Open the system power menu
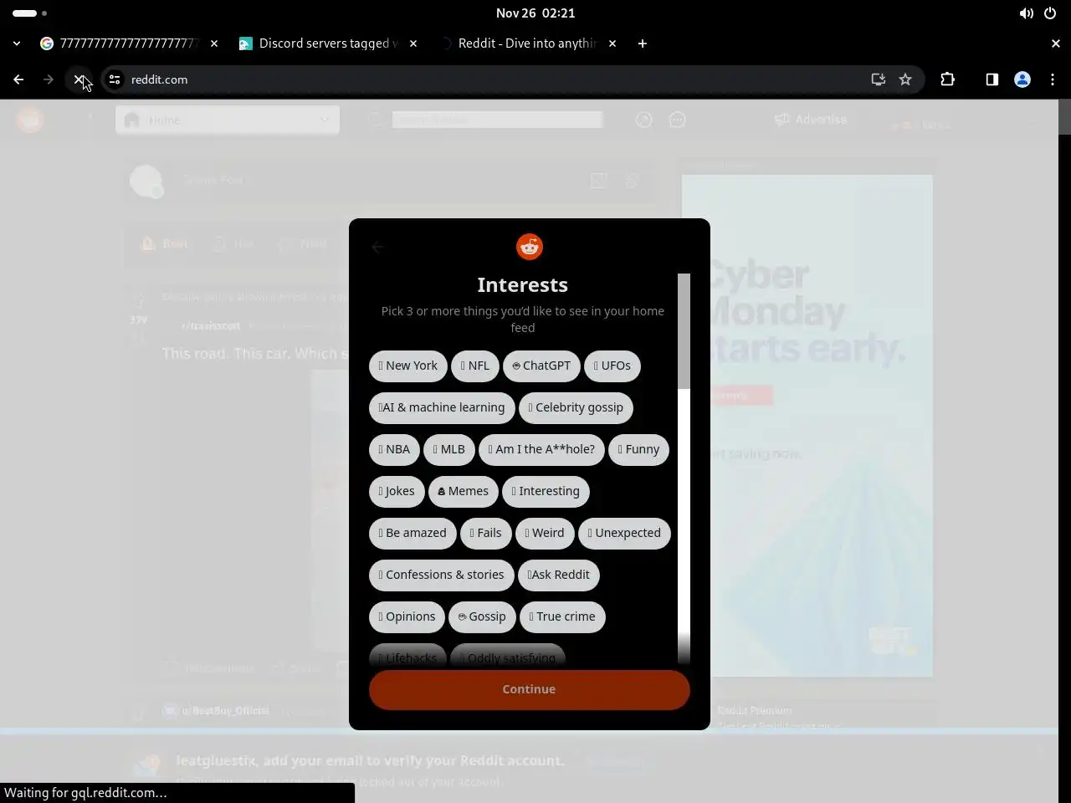Screen dimensions: 1071x803 (x=1050, y=13)
